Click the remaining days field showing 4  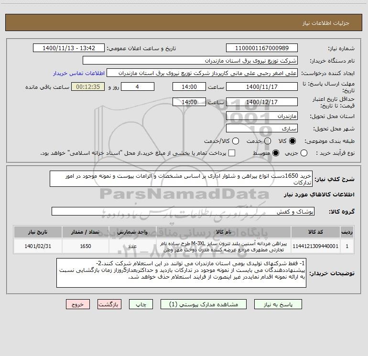click(x=138, y=86)
